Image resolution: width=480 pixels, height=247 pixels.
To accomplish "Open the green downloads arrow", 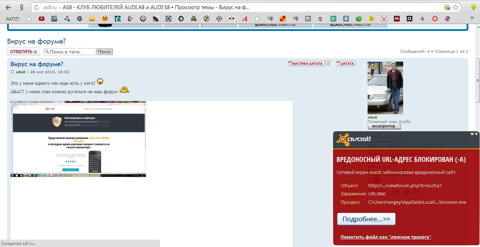I will (474, 7).
